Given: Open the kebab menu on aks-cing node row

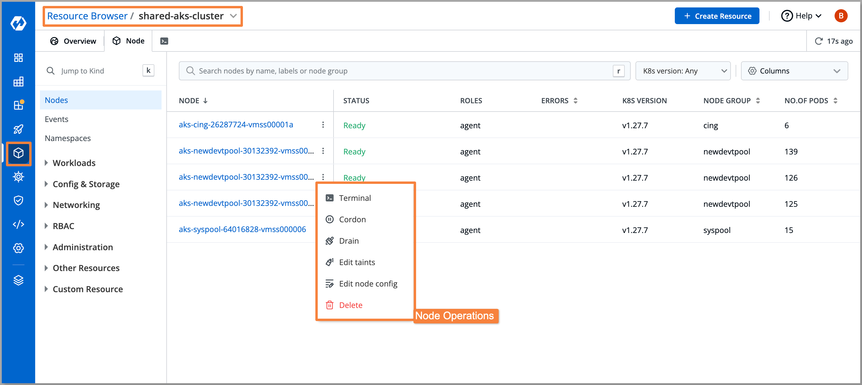Looking at the screenshot, I should pyautogui.click(x=323, y=125).
